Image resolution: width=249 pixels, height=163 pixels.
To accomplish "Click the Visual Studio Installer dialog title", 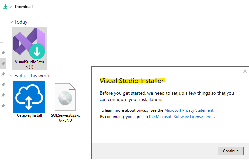I will click(132, 81).
